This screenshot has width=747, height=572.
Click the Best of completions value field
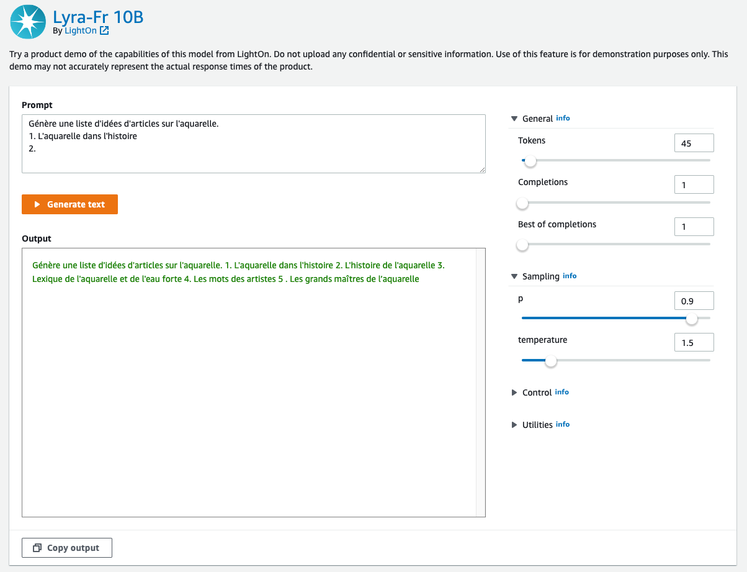694,227
